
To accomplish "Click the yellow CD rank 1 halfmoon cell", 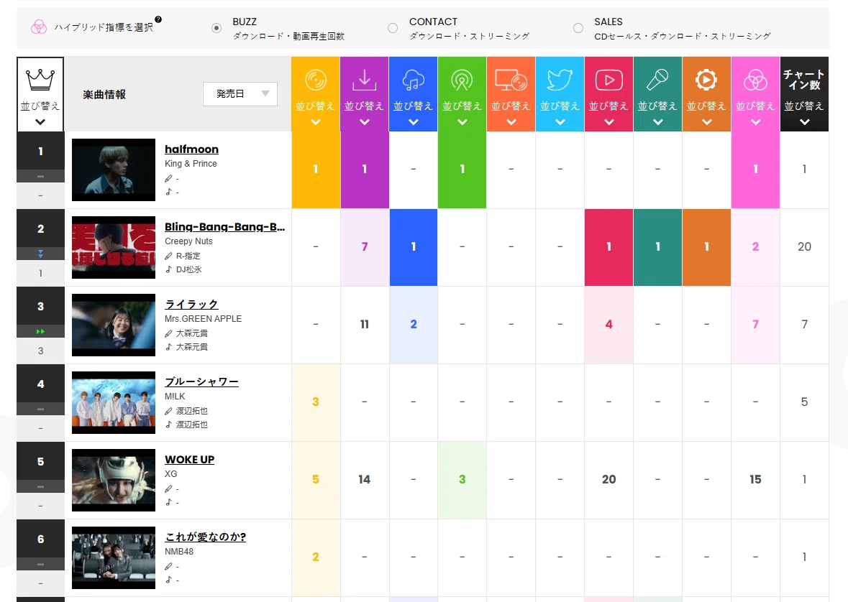I will 316,169.
